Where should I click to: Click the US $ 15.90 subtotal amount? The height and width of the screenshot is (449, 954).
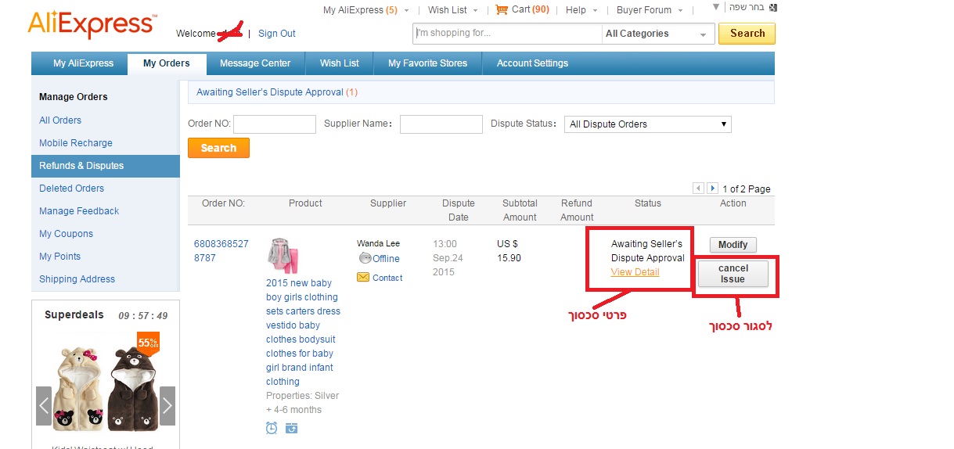tap(509, 251)
